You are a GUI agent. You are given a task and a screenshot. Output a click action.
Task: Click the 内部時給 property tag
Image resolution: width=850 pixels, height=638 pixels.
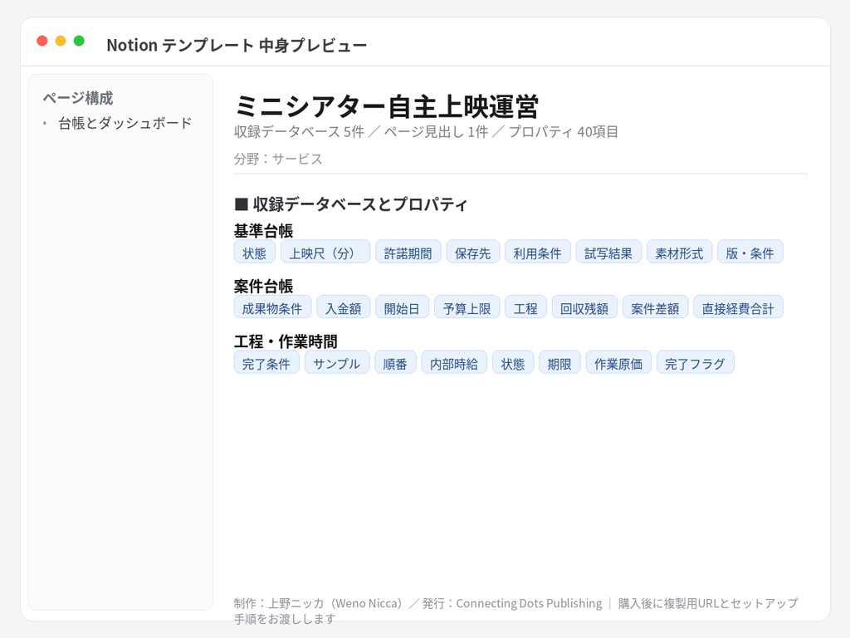pyautogui.click(x=454, y=363)
